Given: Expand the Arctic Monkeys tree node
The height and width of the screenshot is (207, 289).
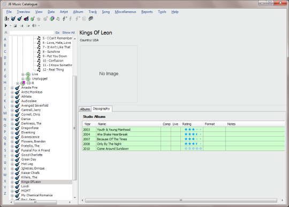Looking at the screenshot, I should (x=12, y=92).
